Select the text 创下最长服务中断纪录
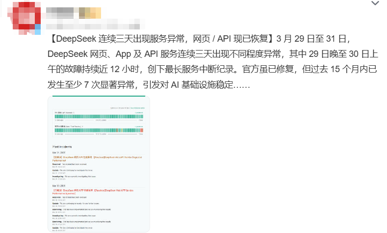The image size is (387, 233). click(191, 69)
